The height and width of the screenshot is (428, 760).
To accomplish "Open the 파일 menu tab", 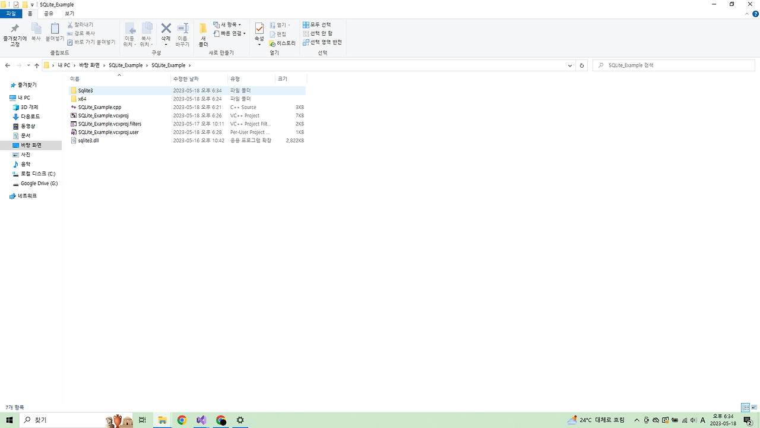I will [x=11, y=13].
